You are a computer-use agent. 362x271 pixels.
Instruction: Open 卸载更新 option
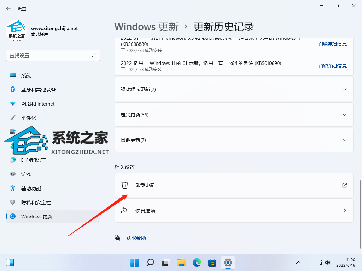tap(234, 185)
